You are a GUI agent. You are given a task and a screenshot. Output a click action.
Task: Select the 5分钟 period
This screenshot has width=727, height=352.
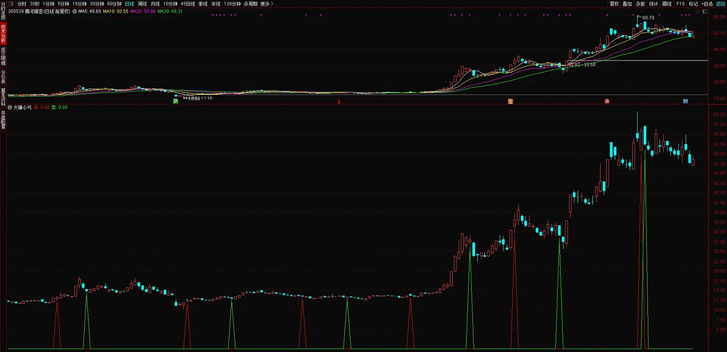point(64,4)
